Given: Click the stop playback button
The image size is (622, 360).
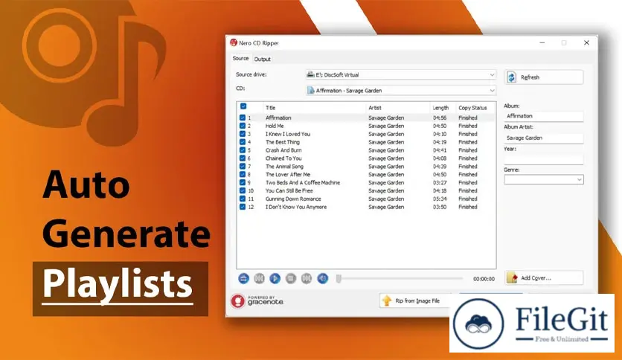Looking at the screenshot, I should 291,278.
